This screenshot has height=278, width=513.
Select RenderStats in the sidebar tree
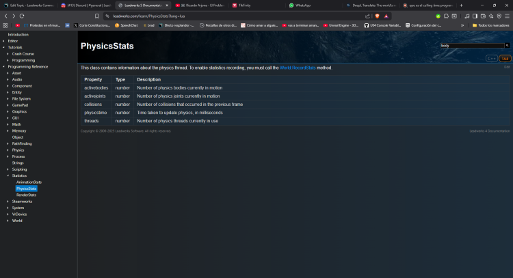point(26,195)
